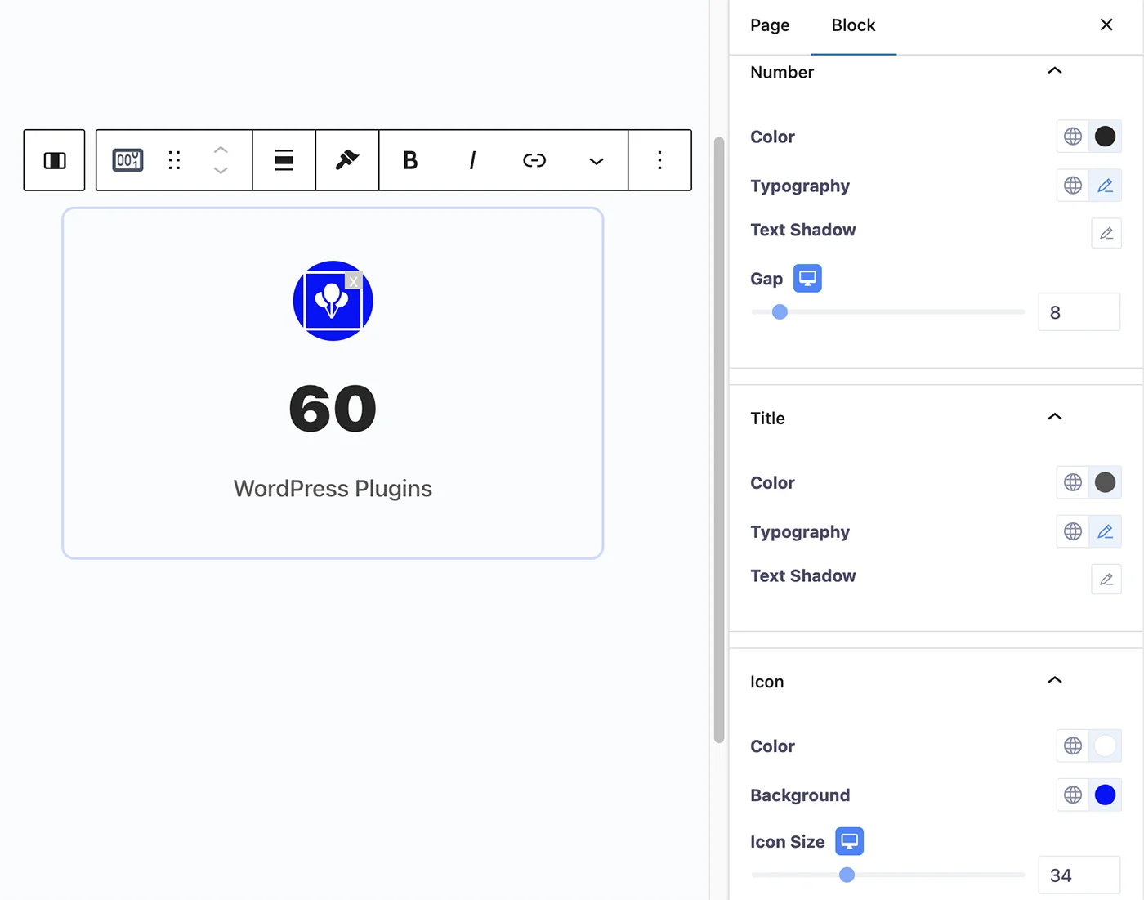Pick the Icon Background blue swatch
Screen dimensions: 1144x900
1105,795
